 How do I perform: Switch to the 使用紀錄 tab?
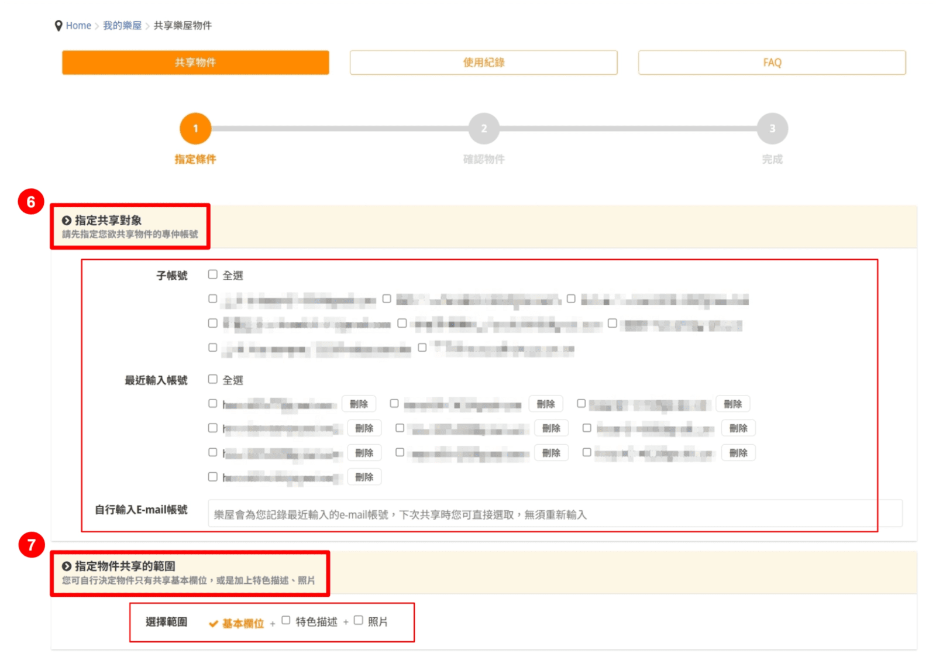(484, 63)
